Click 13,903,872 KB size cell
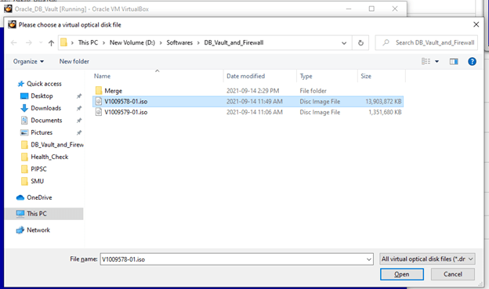489x289 pixels. [383, 101]
